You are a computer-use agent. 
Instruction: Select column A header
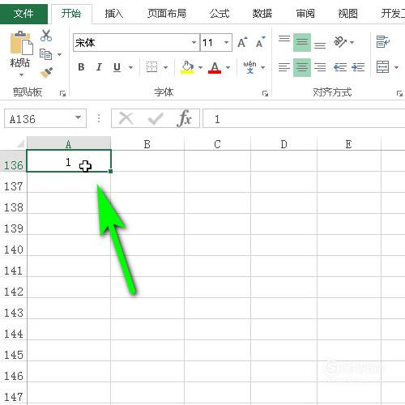69,143
